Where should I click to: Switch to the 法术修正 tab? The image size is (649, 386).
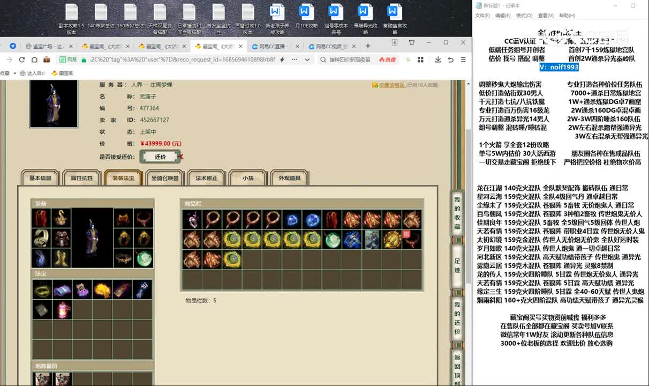click(x=206, y=178)
